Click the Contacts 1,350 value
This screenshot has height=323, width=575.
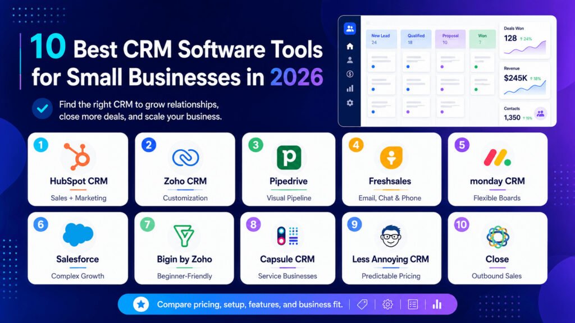point(512,118)
